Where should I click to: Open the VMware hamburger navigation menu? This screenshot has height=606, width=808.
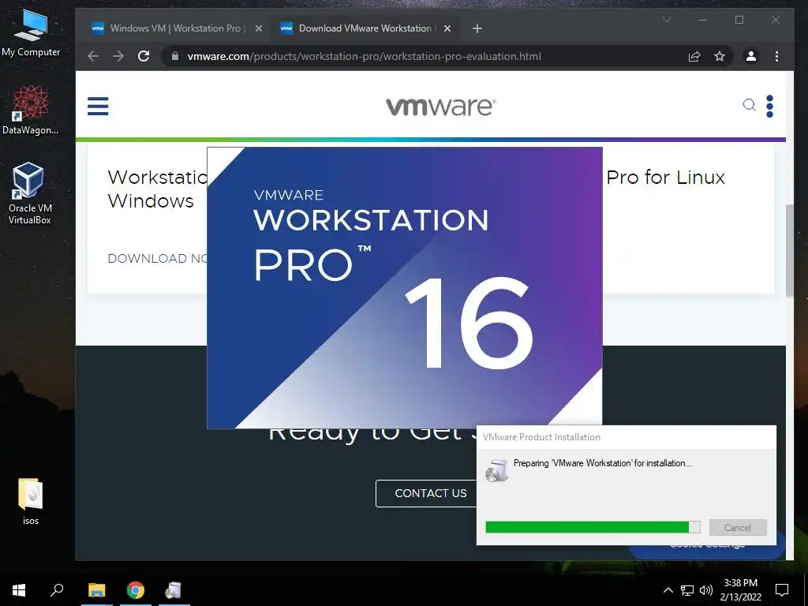pyautogui.click(x=98, y=107)
